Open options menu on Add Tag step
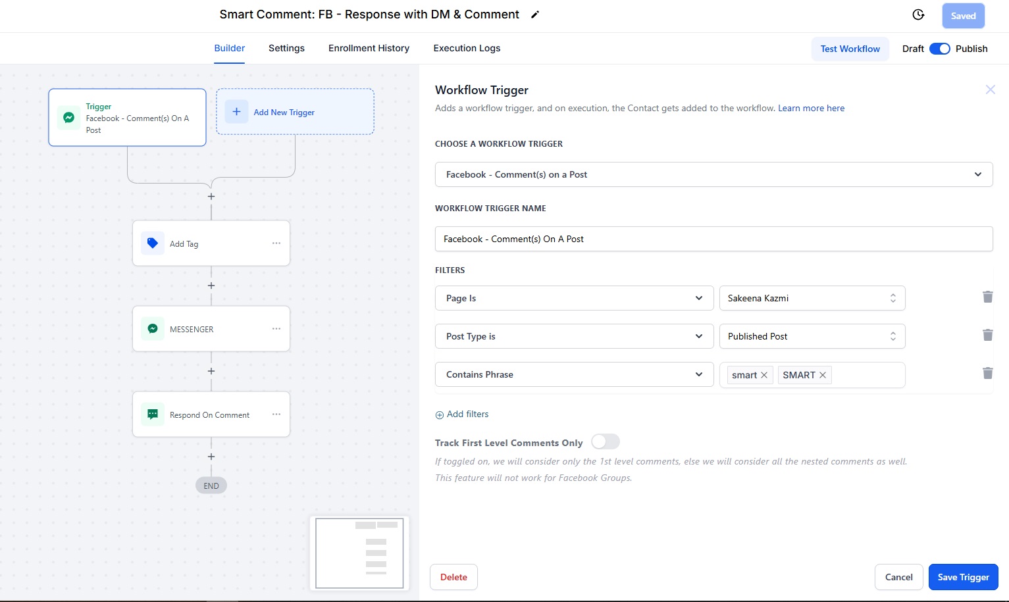 [276, 243]
